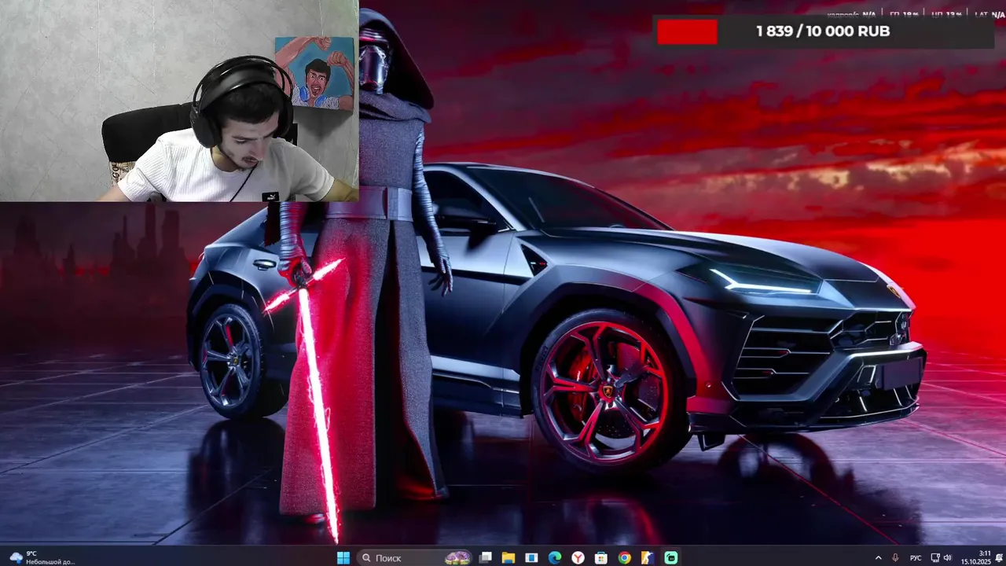This screenshot has height=566, width=1006.
Task: Switch the РУС input language
Action: coord(916,558)
